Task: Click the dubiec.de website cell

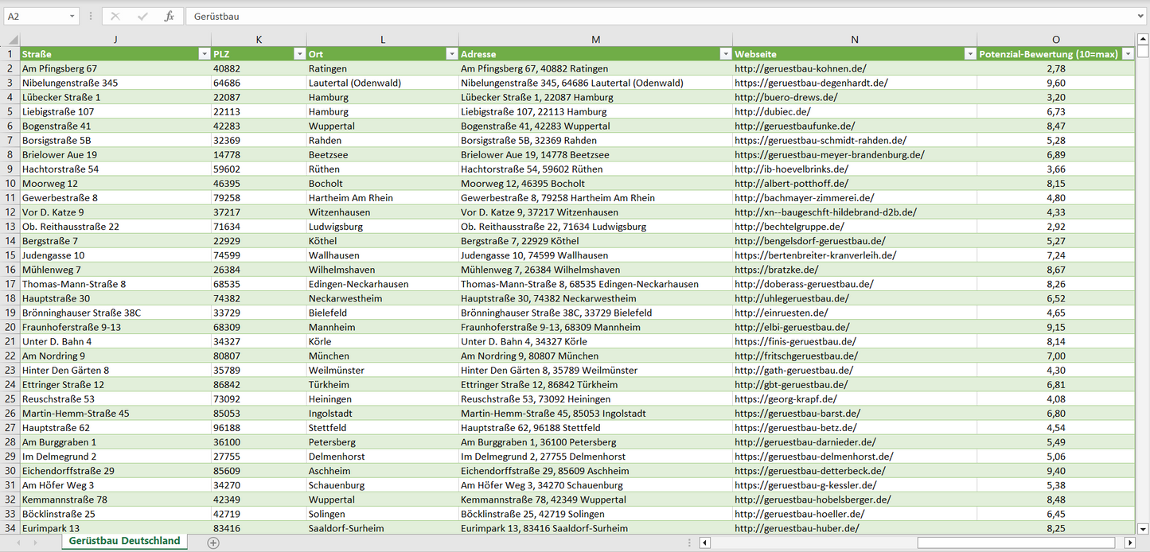Action: pos(772,111)
